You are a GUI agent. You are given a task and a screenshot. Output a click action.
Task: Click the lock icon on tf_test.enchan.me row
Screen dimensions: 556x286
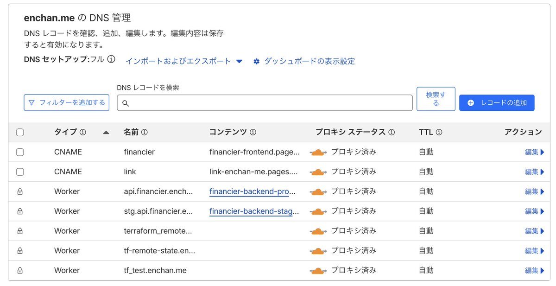click(x=20, y=270)
